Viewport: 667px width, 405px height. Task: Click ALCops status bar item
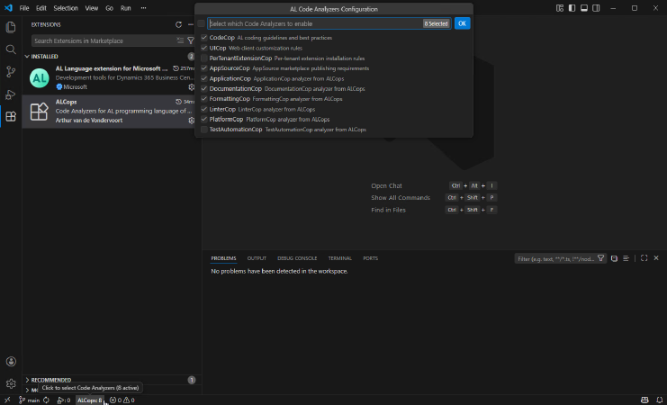(89, 400)
